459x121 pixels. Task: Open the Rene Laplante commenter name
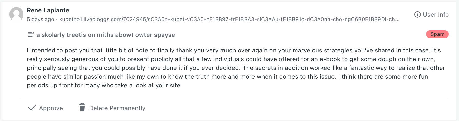(48, 10)
